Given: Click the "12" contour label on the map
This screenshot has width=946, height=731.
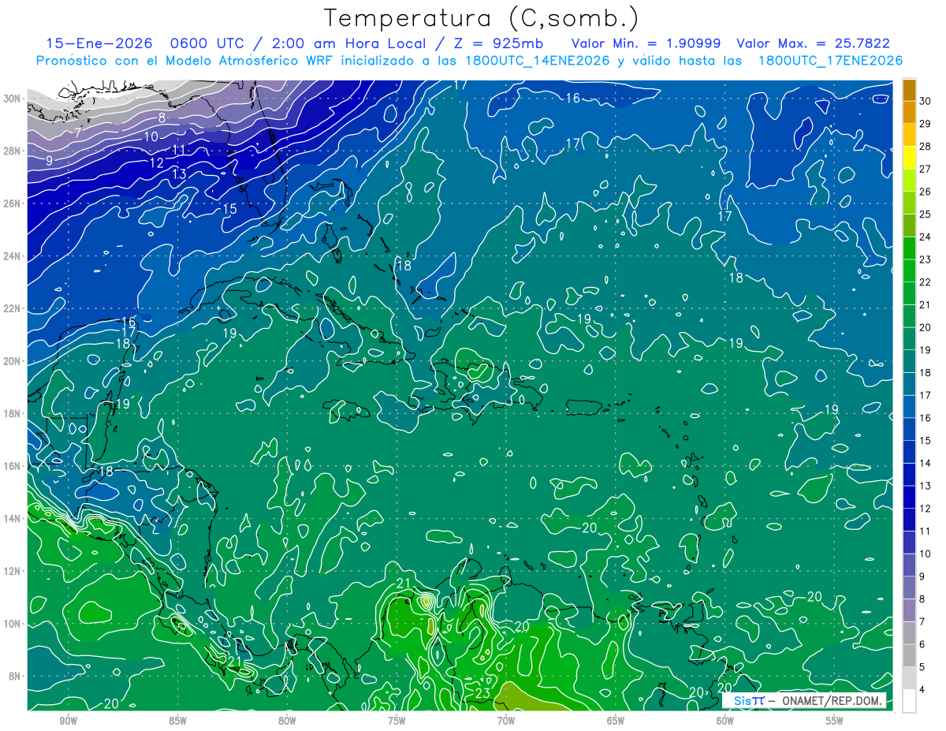Looking at the screenshot, I should pyautogui.click(x=156, y=162).
